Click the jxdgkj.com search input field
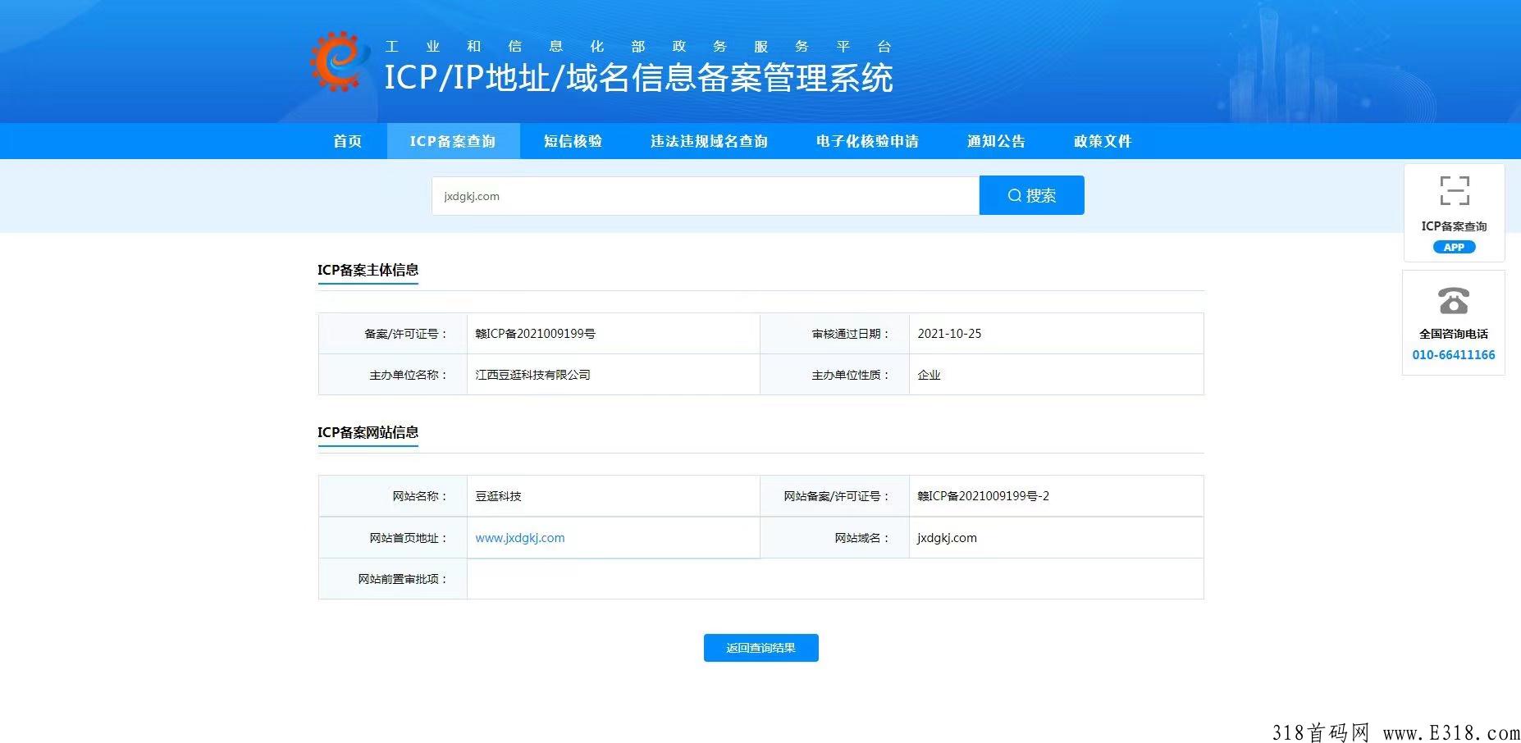The image size is (1521, 743). [x=706, y=195]
